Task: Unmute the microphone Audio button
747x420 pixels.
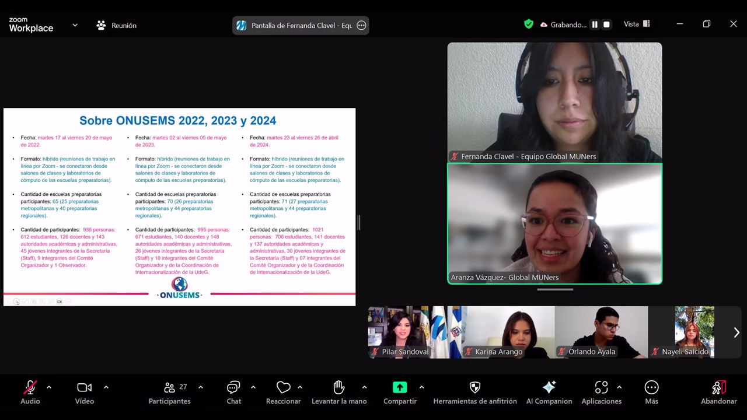Action: (x=30, y=393)
